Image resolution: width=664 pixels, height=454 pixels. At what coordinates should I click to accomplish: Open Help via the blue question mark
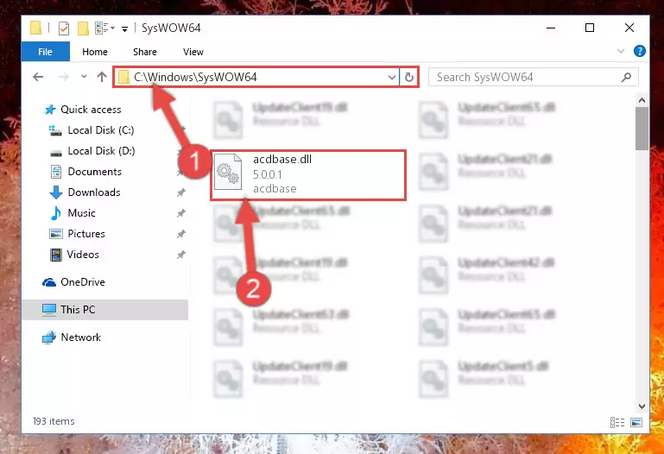[640, 51]
